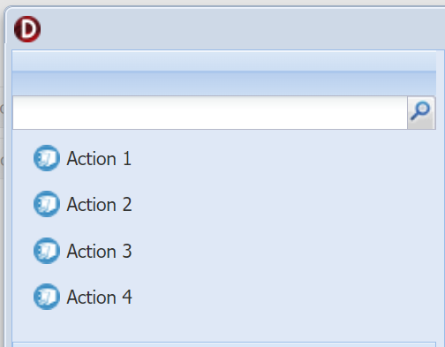The image size is (445, 347).
Task: Select the blue icon beside Action 3
Action: (x=47, y=251)
